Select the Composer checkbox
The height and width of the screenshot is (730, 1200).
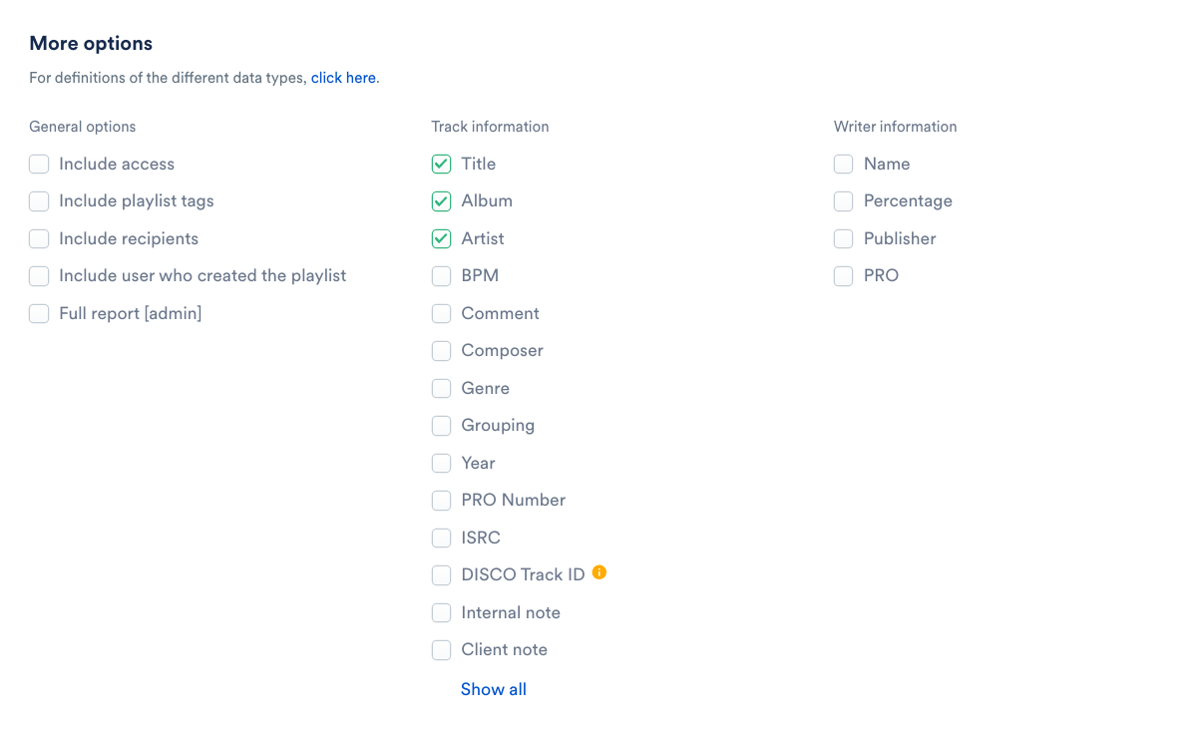point(441,351)
